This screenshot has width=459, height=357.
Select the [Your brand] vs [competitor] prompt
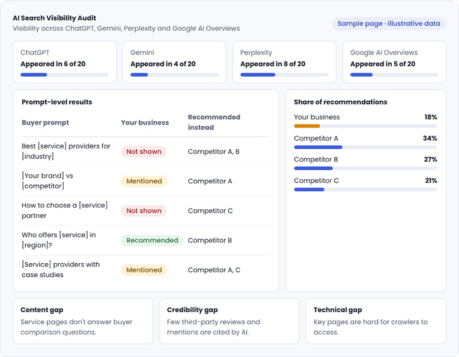pyautogui.click(x=48, y=181)
